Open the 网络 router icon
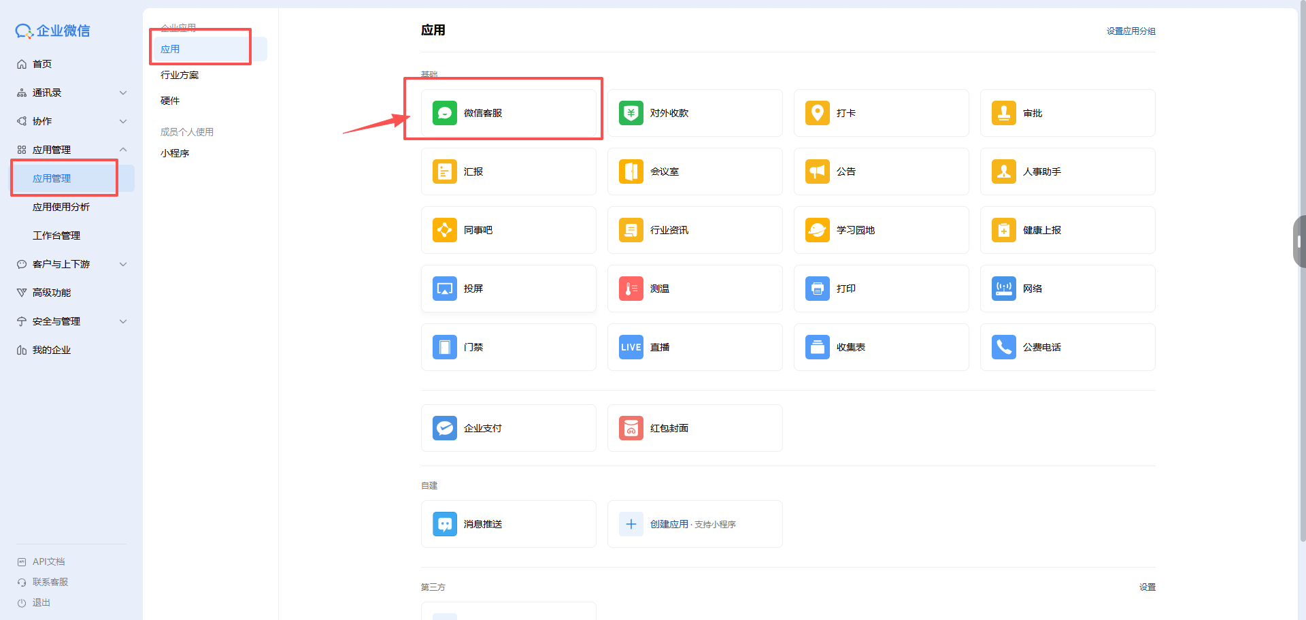 (x=1004, y=289)
